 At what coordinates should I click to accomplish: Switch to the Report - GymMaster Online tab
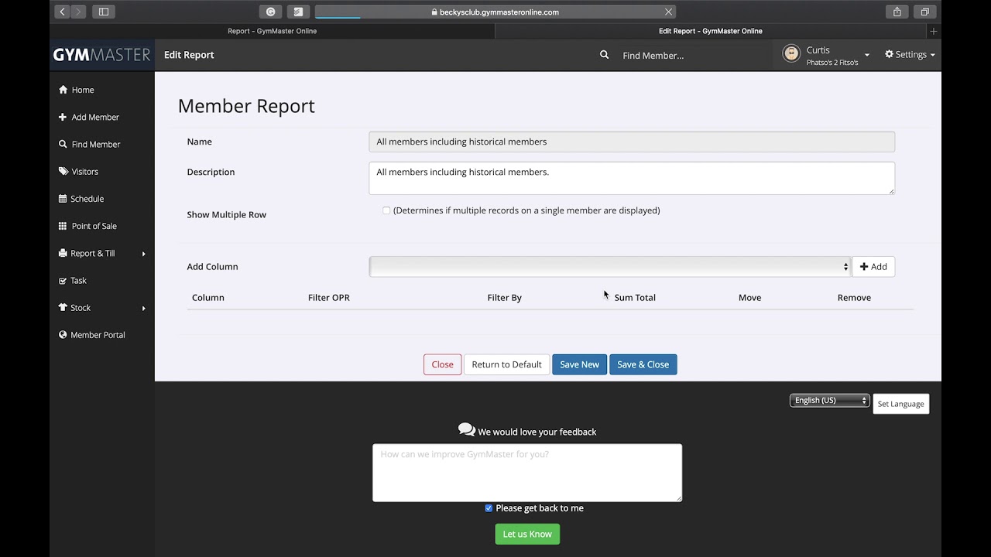pos(272,31)
